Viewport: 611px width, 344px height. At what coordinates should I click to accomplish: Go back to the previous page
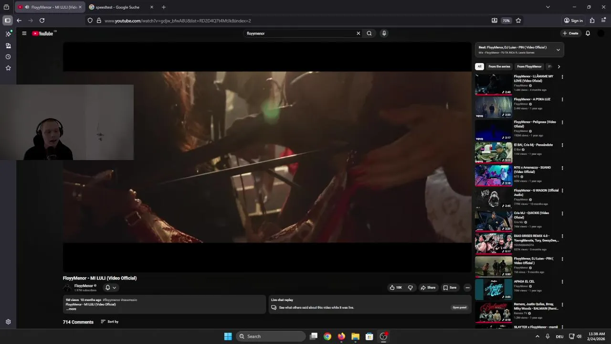(19, 21)
